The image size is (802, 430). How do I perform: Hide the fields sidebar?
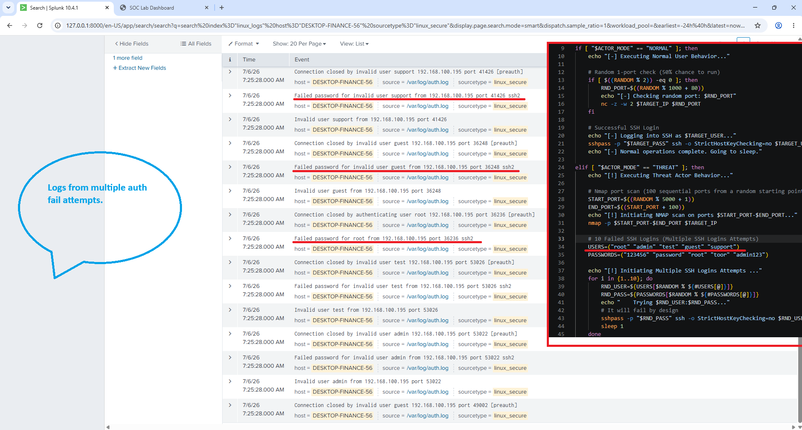(132, 43)
